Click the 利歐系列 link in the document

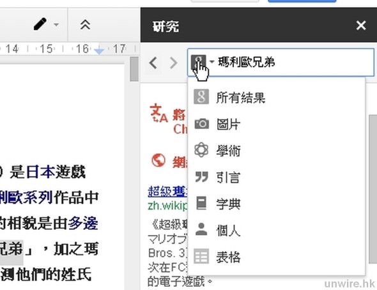[26, 197]
